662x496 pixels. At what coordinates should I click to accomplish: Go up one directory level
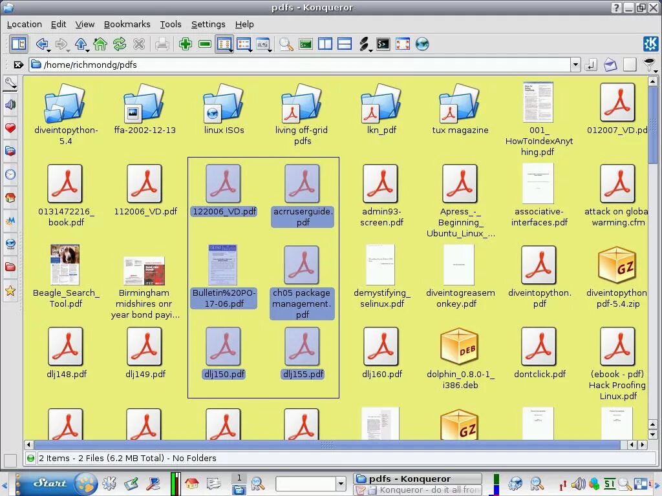point(81,43)
